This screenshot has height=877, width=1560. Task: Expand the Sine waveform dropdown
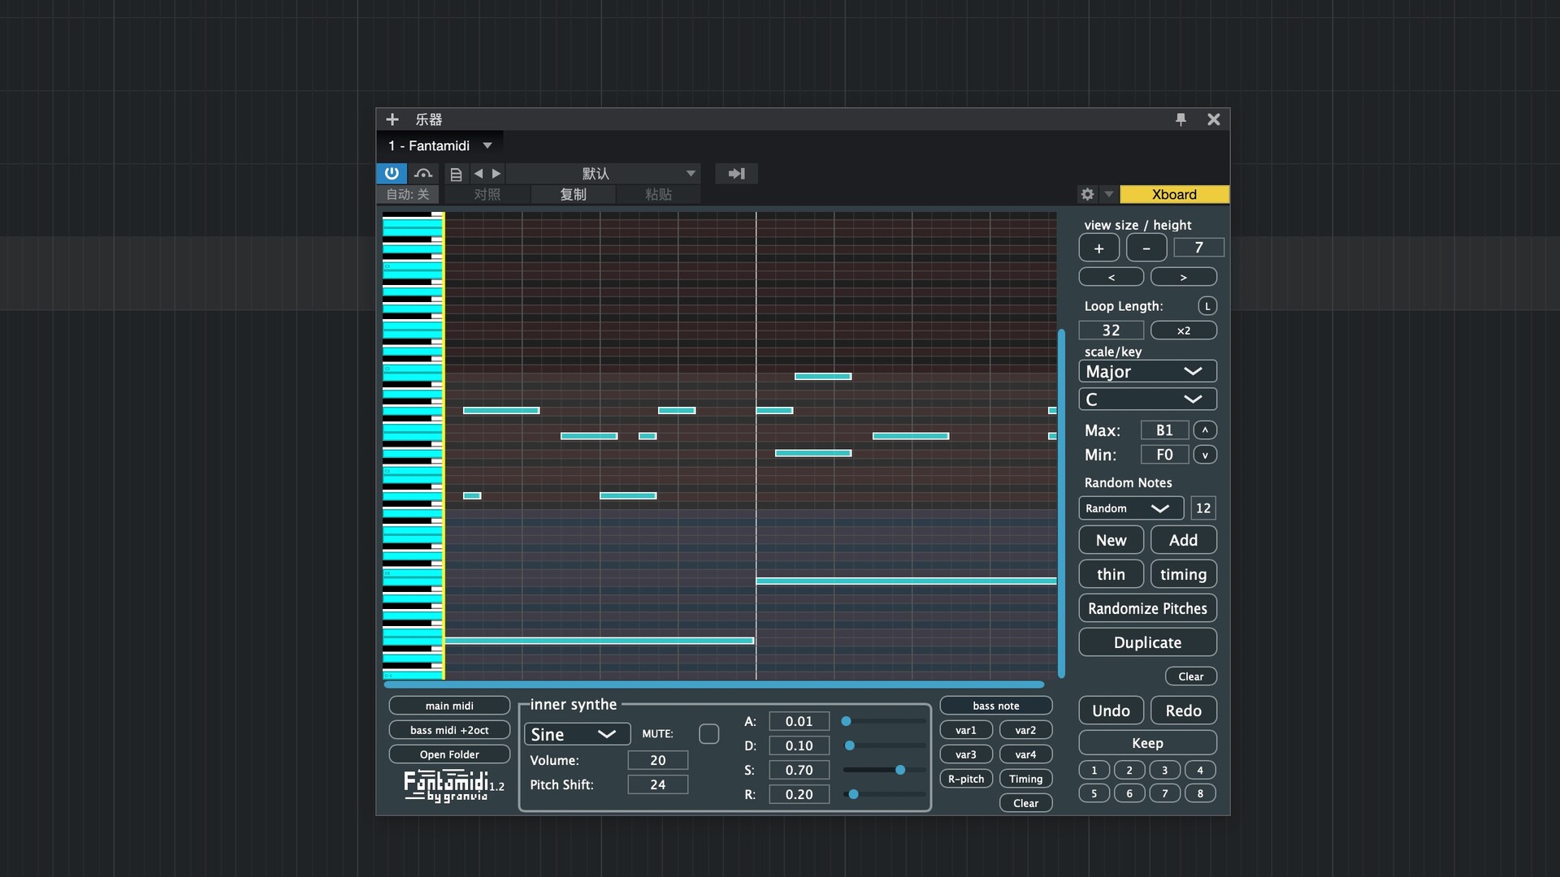(x=577, y=734)
